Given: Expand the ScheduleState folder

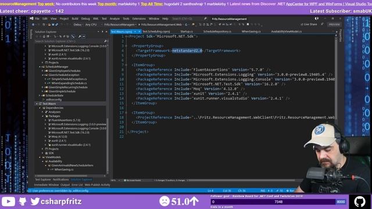Looking at the screenshot, I should [x=40, y=95].
